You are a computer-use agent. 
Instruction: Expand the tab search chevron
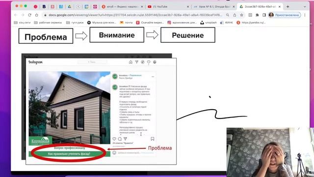click(305, 6)
